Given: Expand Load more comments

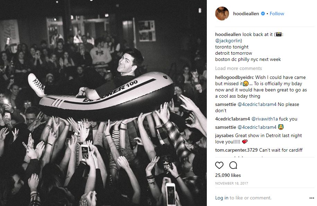Looking at the screenshot, I should (x=238, y=68).
